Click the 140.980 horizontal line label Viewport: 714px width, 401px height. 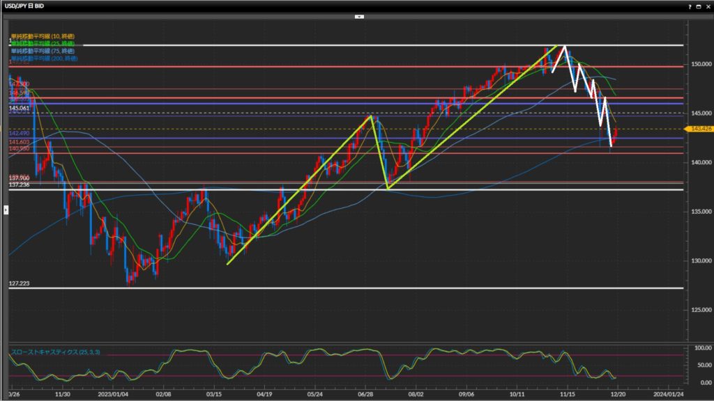(19, 149)
